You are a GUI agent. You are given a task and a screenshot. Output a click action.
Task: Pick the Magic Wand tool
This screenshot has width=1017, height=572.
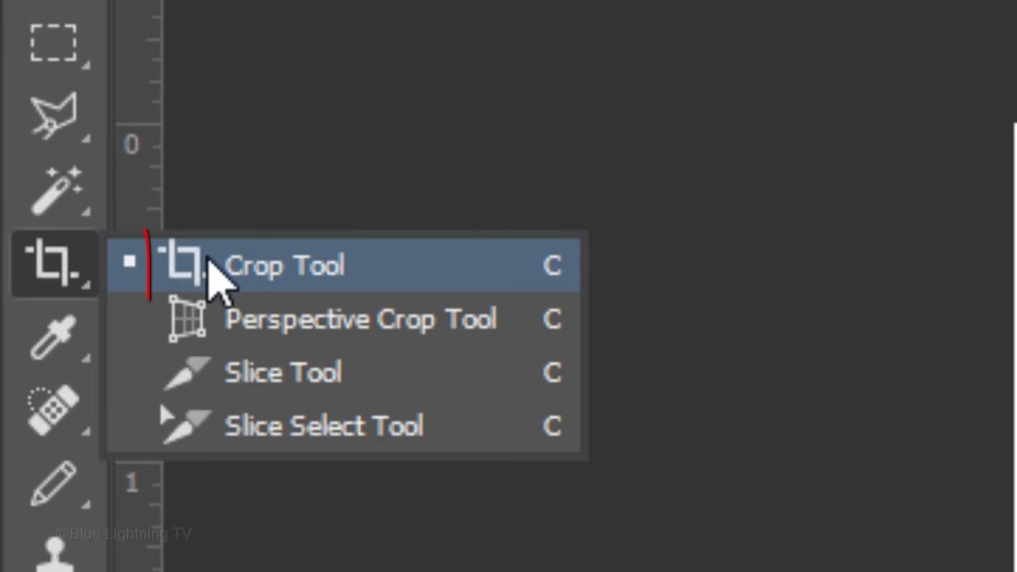(x=55, y=189)
